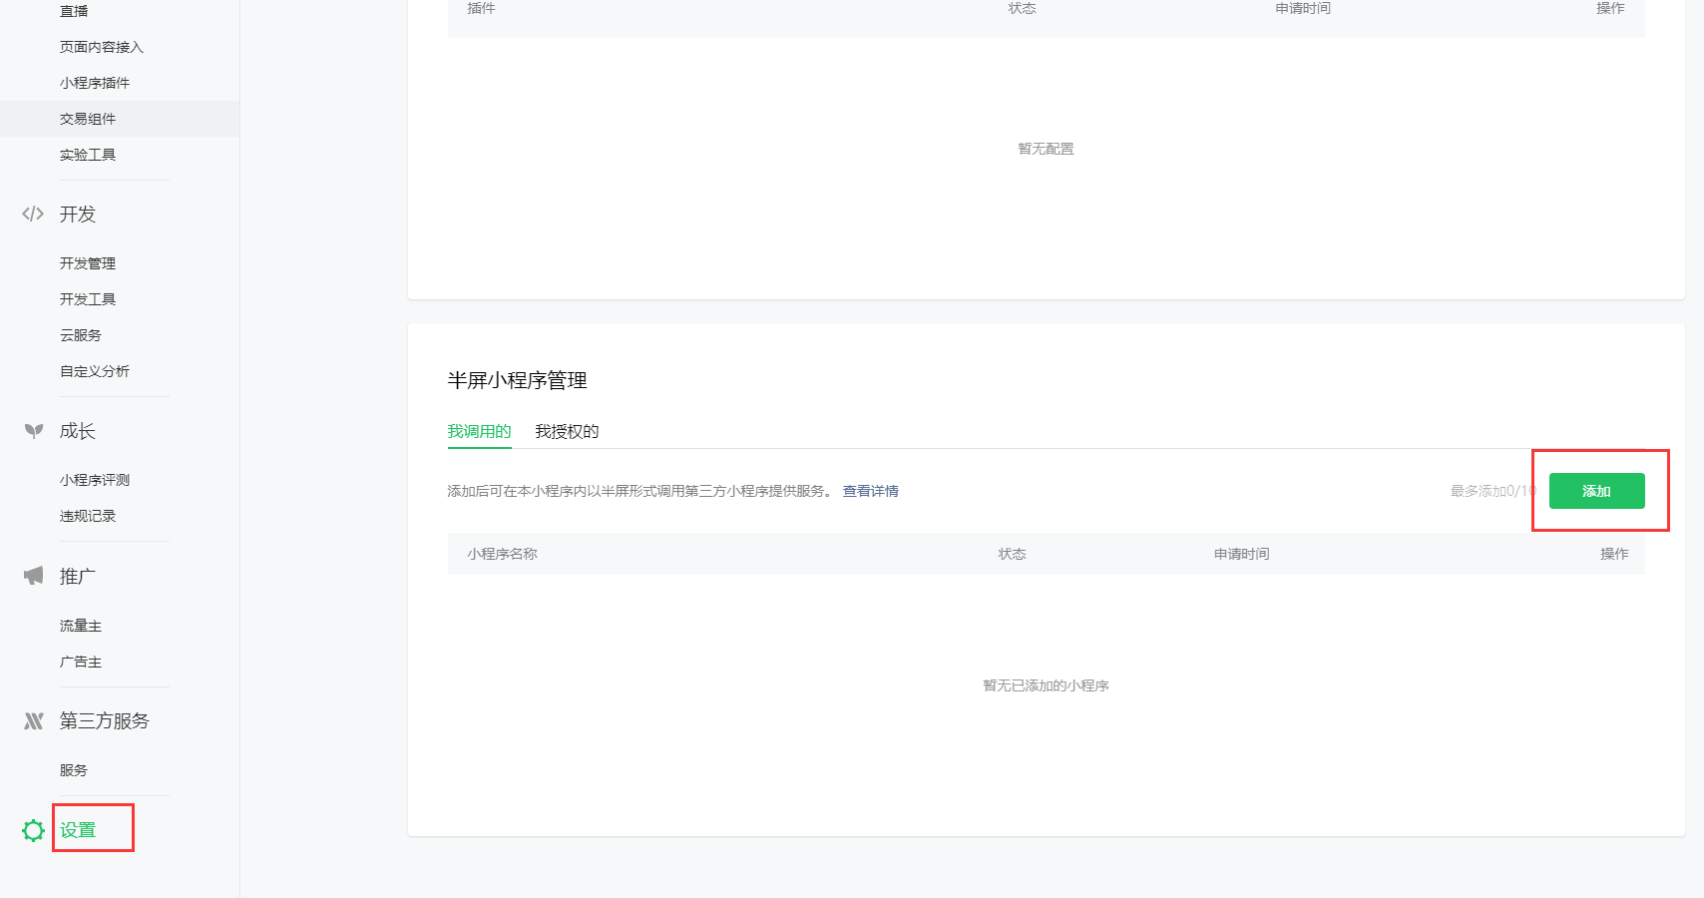The width and height of the screenshot is (1704, 898).
Task: Go to 开发工具 in sidebar
Action: tap(88, 299)
